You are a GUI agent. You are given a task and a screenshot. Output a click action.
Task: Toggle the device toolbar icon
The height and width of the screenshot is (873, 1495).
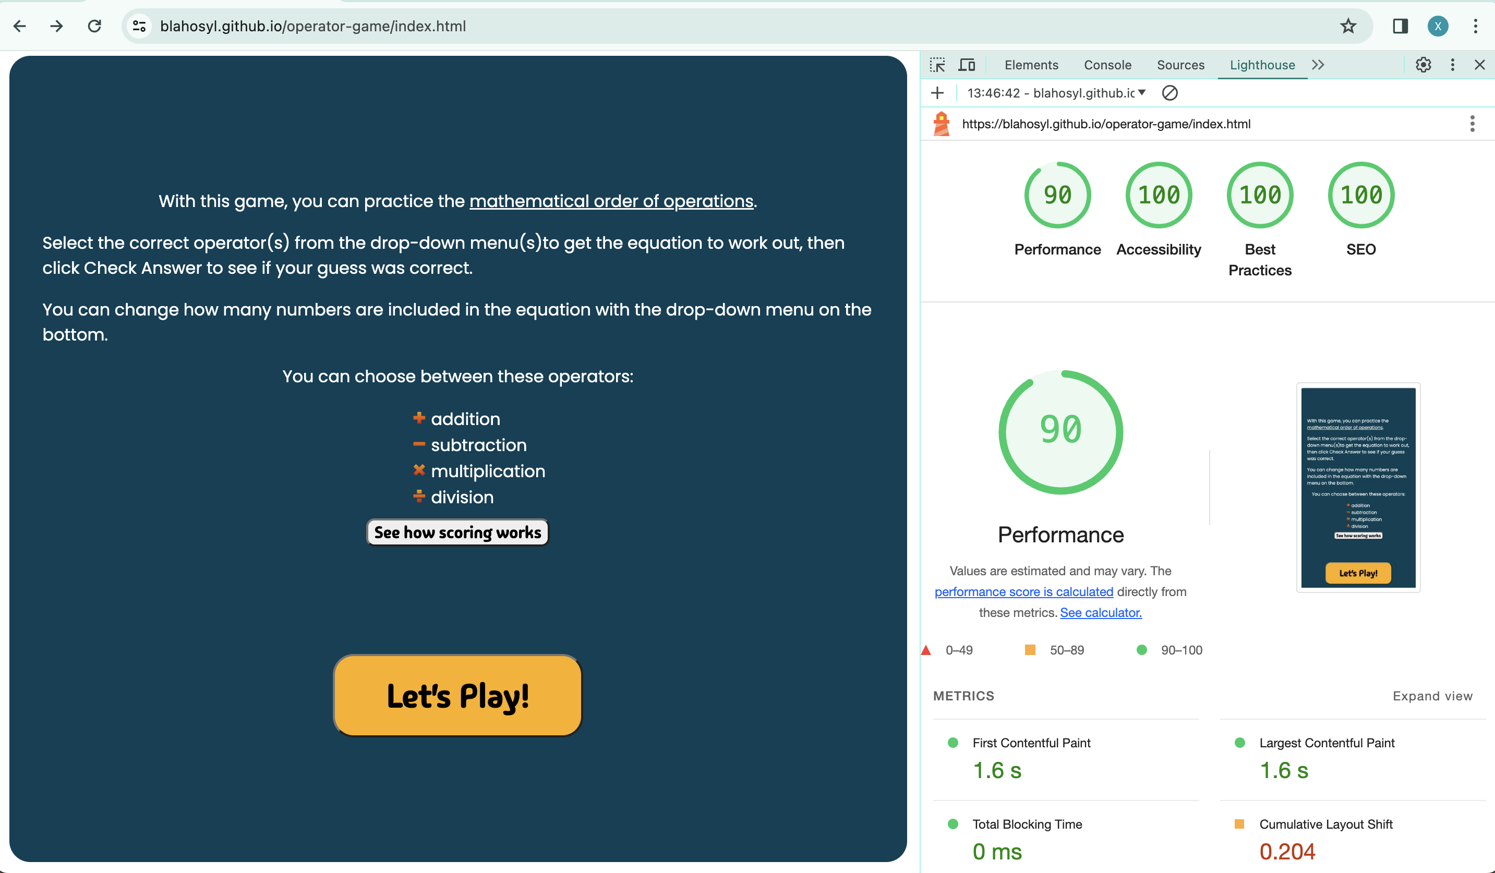tap(967, 65)
